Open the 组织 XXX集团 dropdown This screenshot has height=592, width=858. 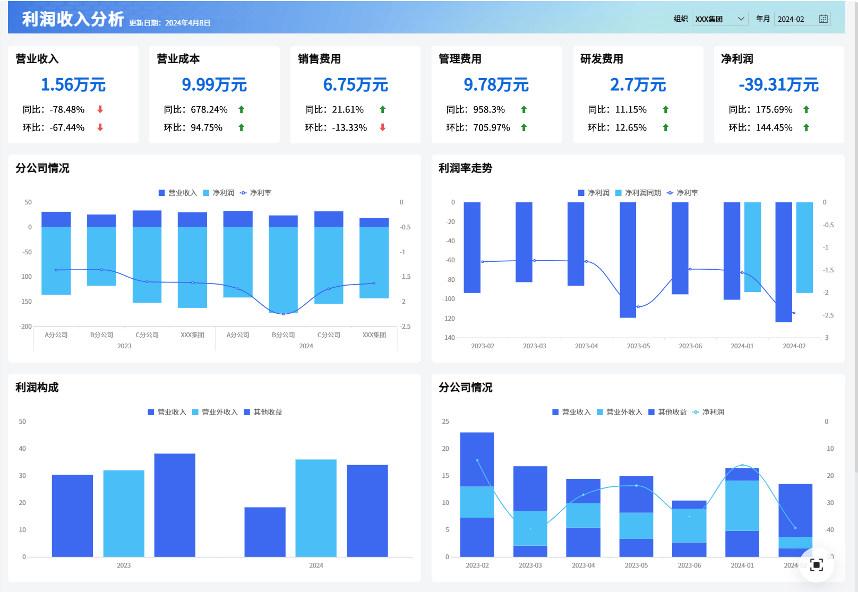pyautogui.click(x=720, y=19)
